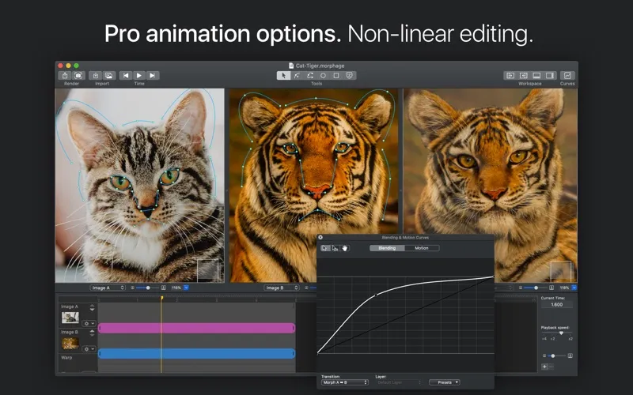The image size is (633, 395).
Task: Choose fourth Workspace layout icon
Action: 550,75
